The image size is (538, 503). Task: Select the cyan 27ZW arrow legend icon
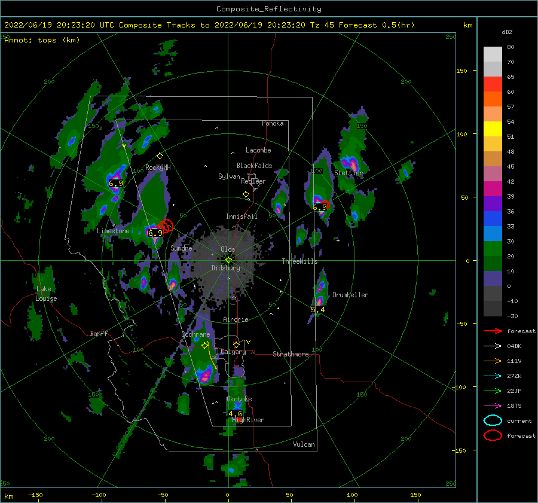[x=493, y=376]
